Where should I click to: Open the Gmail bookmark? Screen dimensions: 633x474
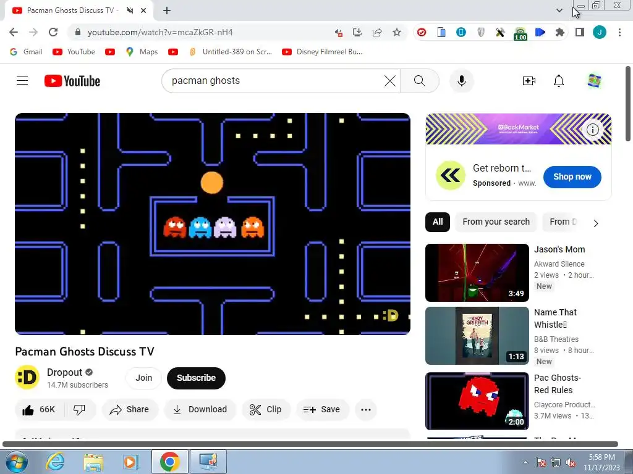click(26, 52)
